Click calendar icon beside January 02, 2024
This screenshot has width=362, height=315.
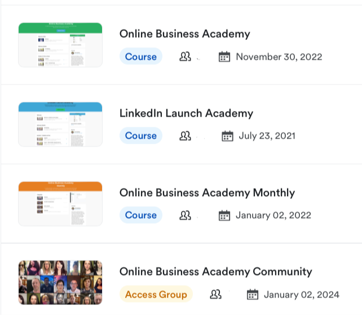point(253,294)
